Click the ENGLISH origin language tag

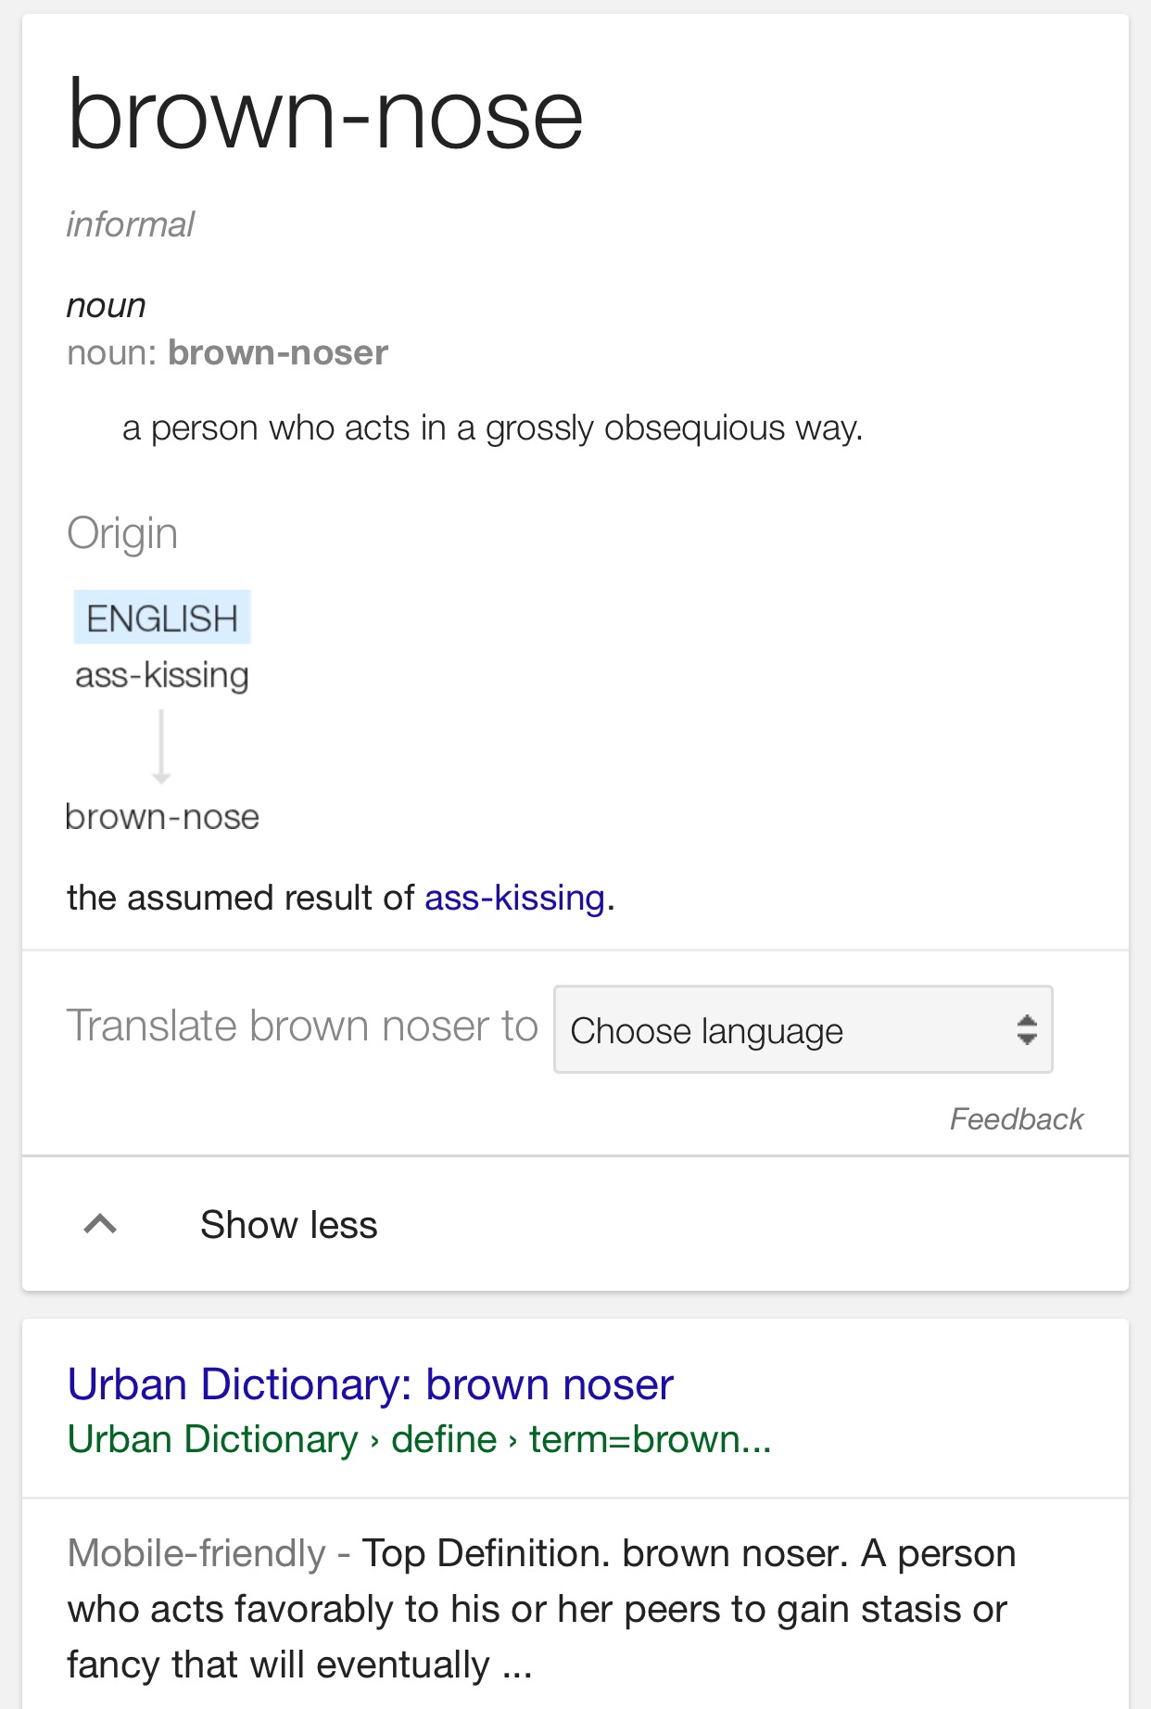(x=162, y=618)
